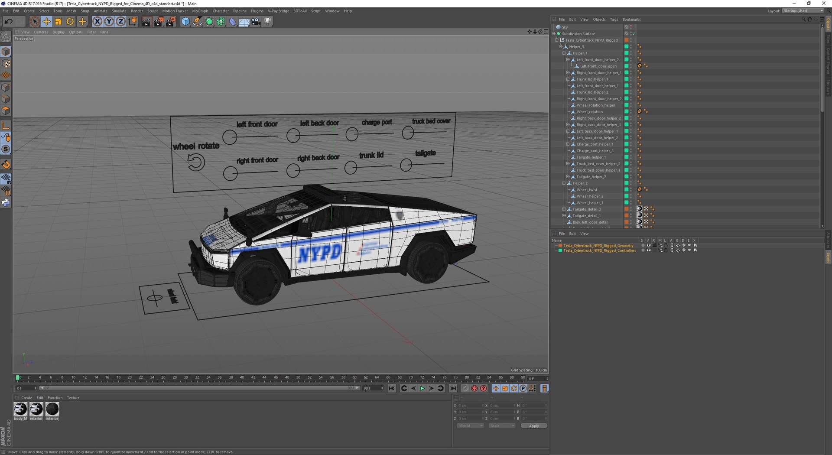832x455 pixels.
Task: Click the Spline Pen tool icon
Action: click(x=197, y=21)
